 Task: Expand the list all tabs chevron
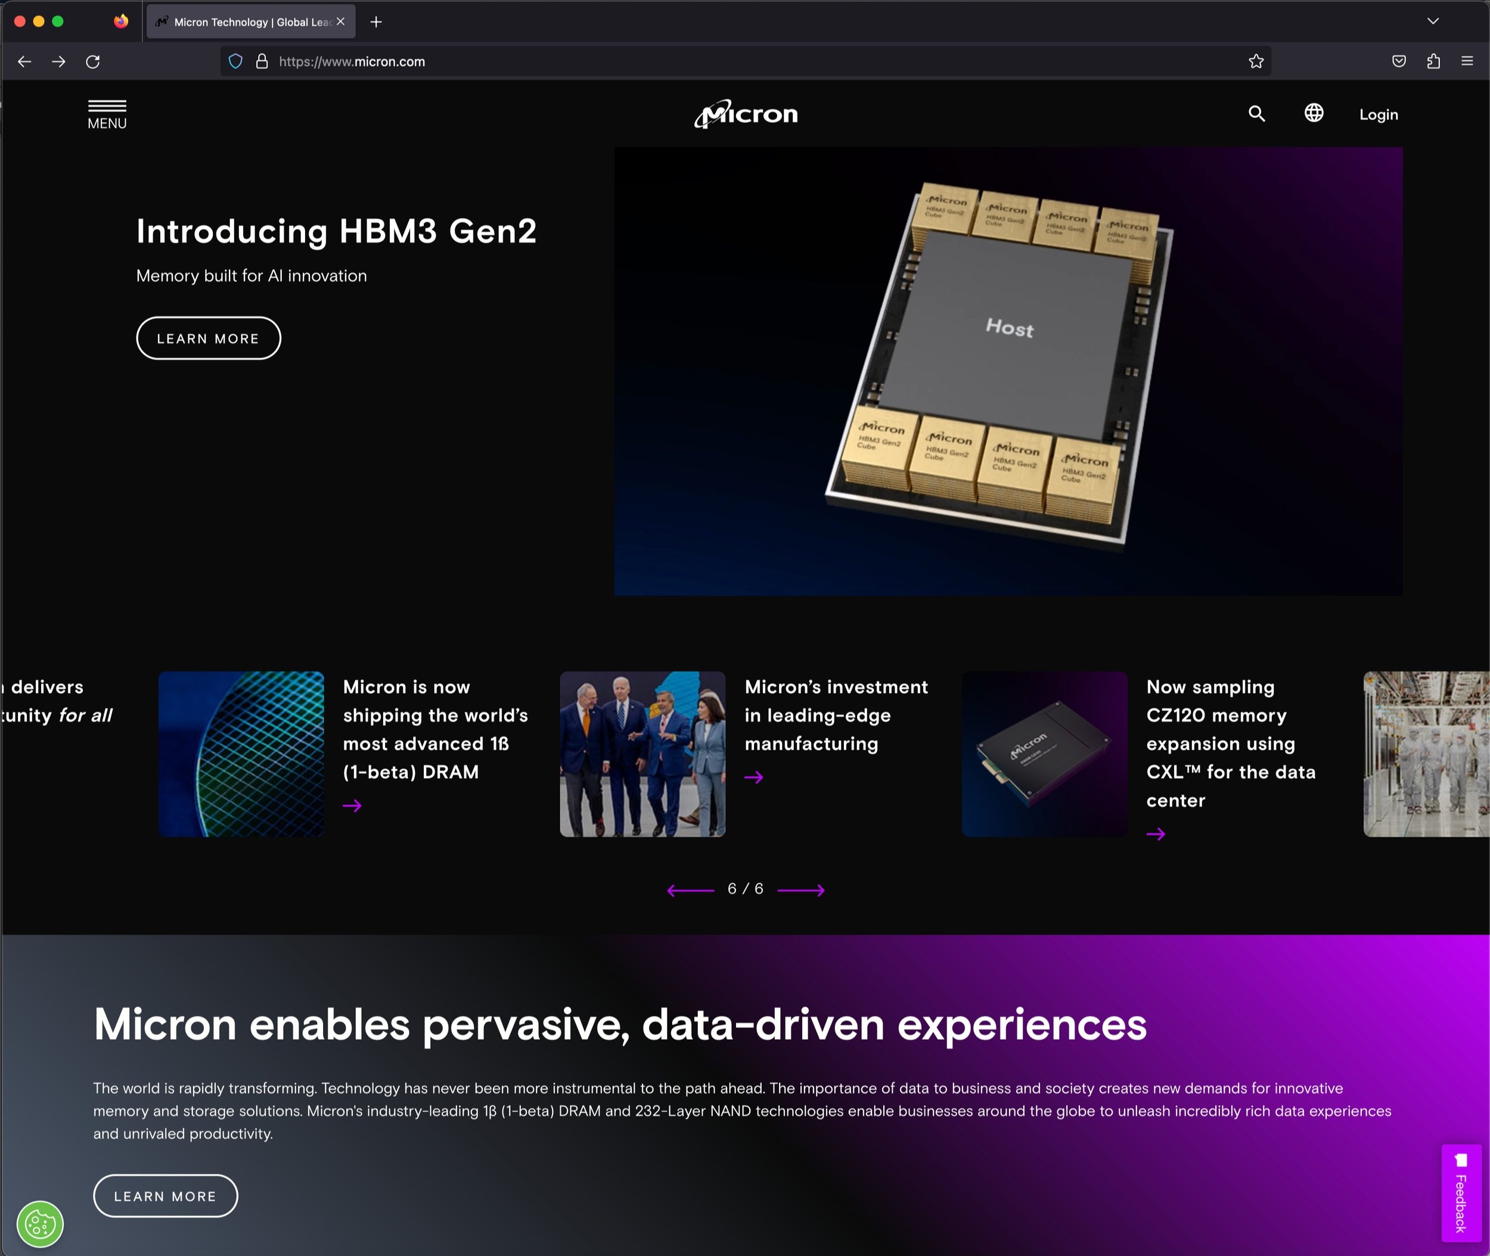1433,21
